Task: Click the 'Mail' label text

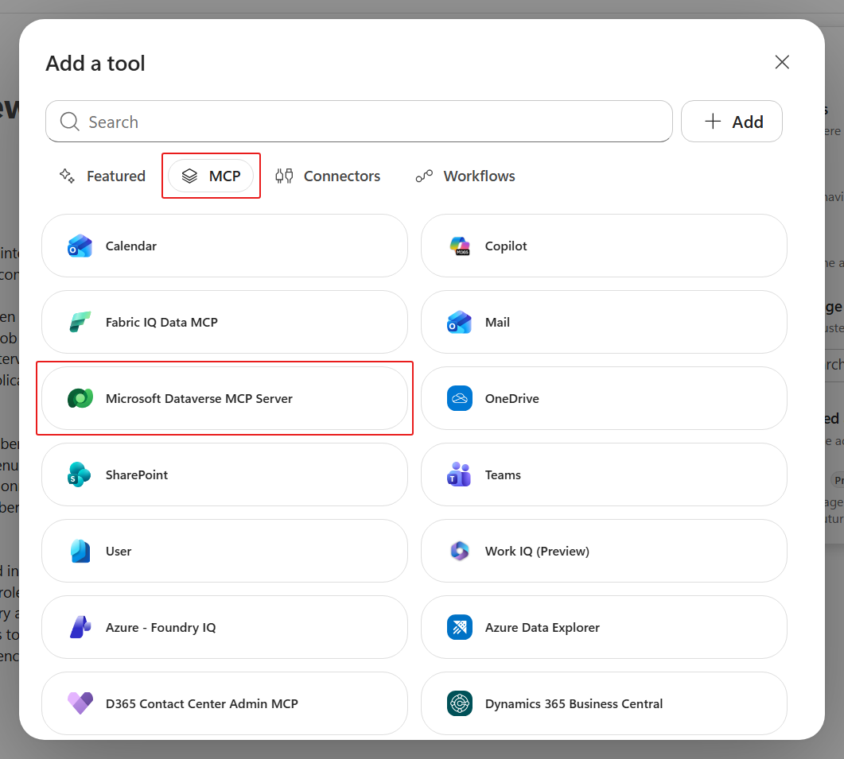Action: coord(497,322)
